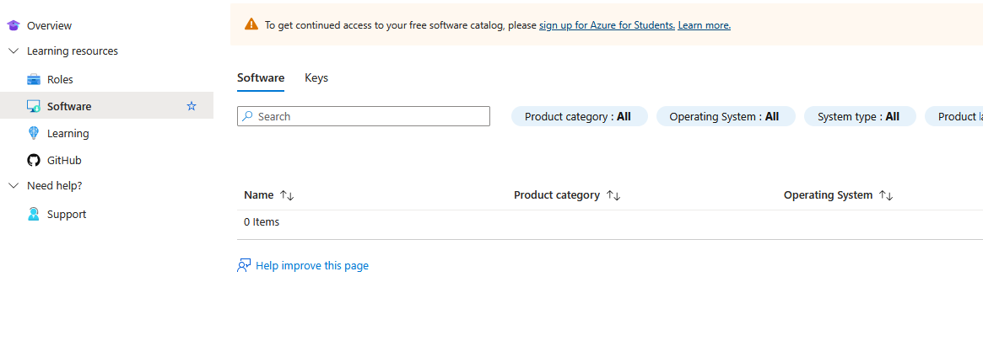Toggle the favorite star for Software

coord(192,106)
